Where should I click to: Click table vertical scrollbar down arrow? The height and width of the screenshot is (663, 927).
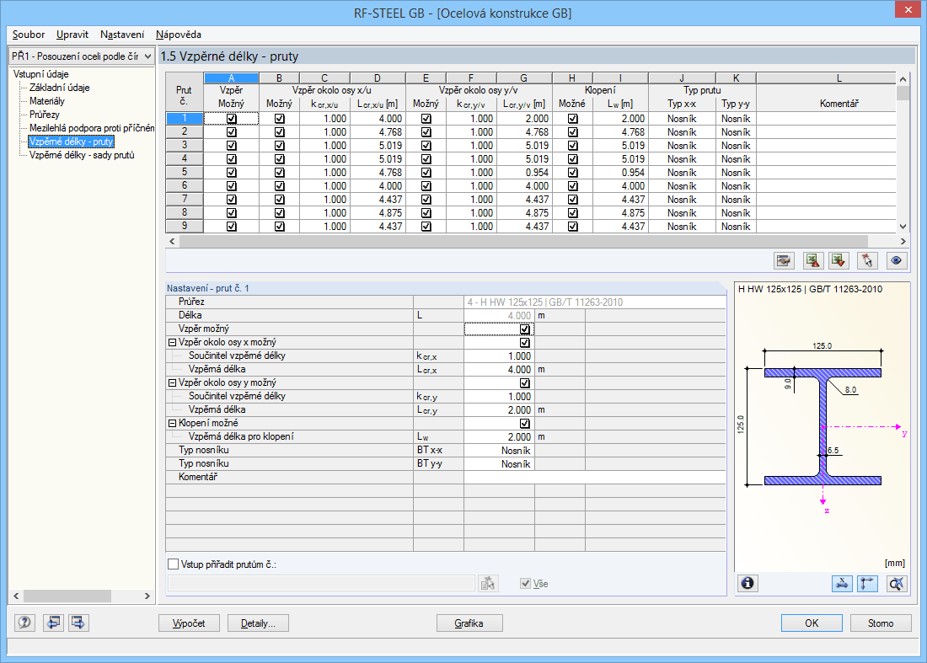pyautogui.click(x=903, y=227)
